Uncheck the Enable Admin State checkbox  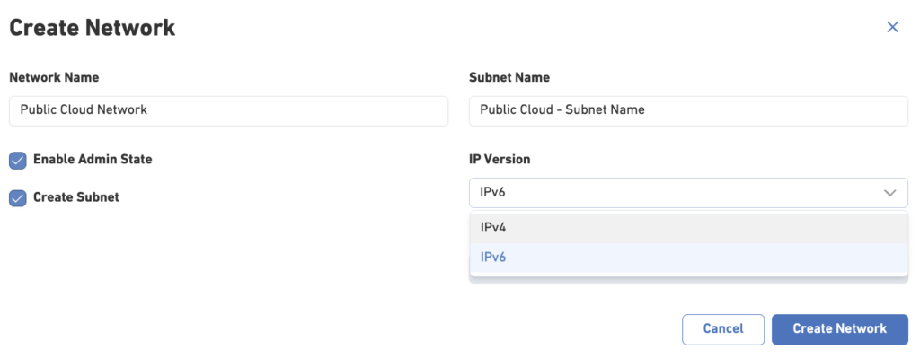tap(18, 160)
